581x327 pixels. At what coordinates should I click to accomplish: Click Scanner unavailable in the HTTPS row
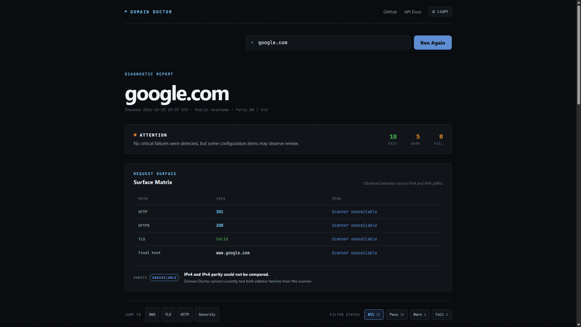point(354,226)
